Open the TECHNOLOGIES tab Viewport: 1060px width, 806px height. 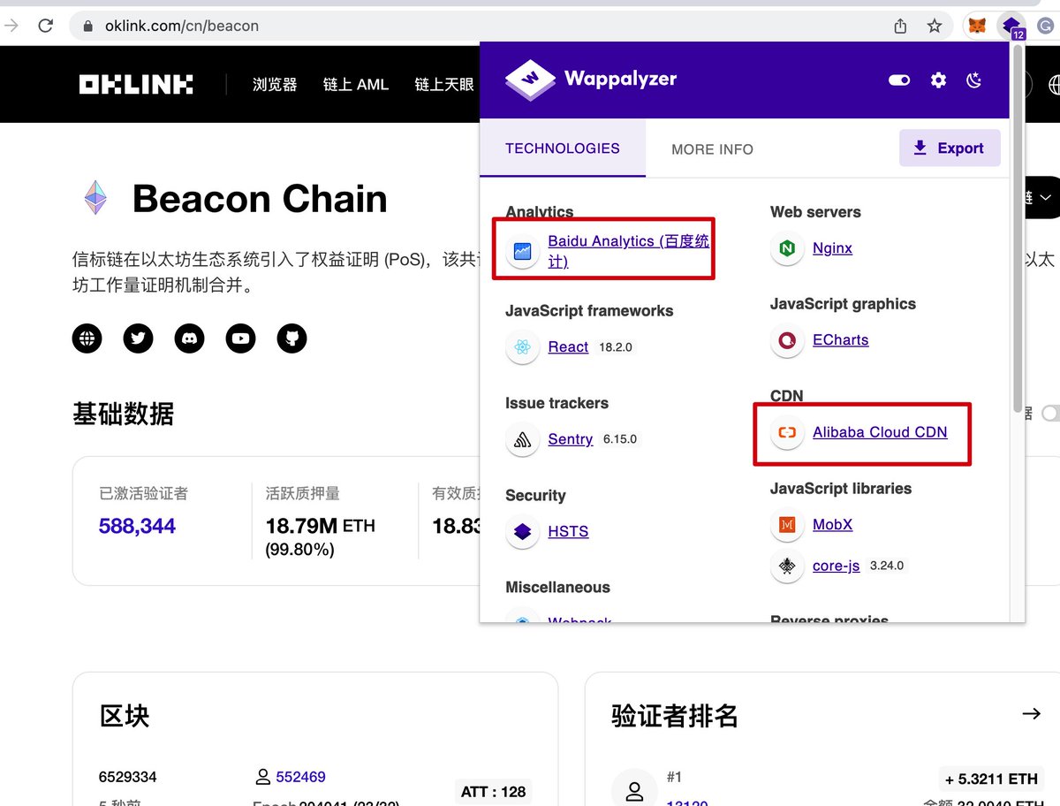click(563, 148)
